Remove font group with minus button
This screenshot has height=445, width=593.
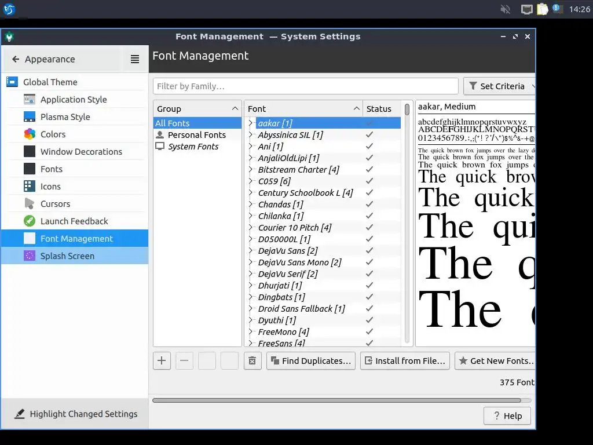click(x=184, y=360)
